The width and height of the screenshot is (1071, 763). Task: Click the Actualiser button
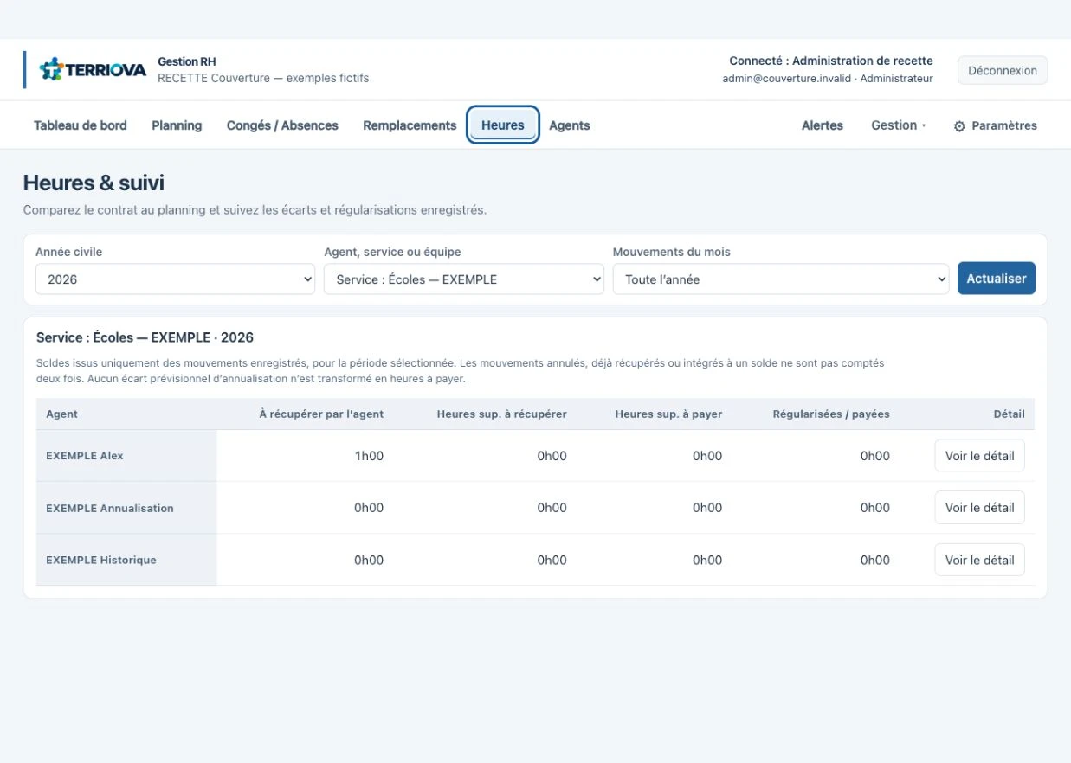[997, 279]
